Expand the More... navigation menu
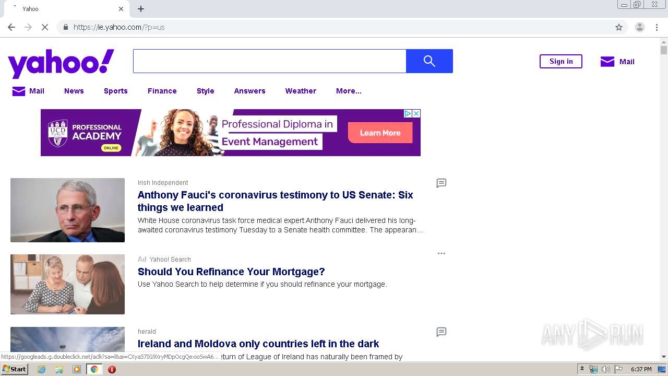Image resolution: width=668 pixels, height=376 pixels. [349, 91]
